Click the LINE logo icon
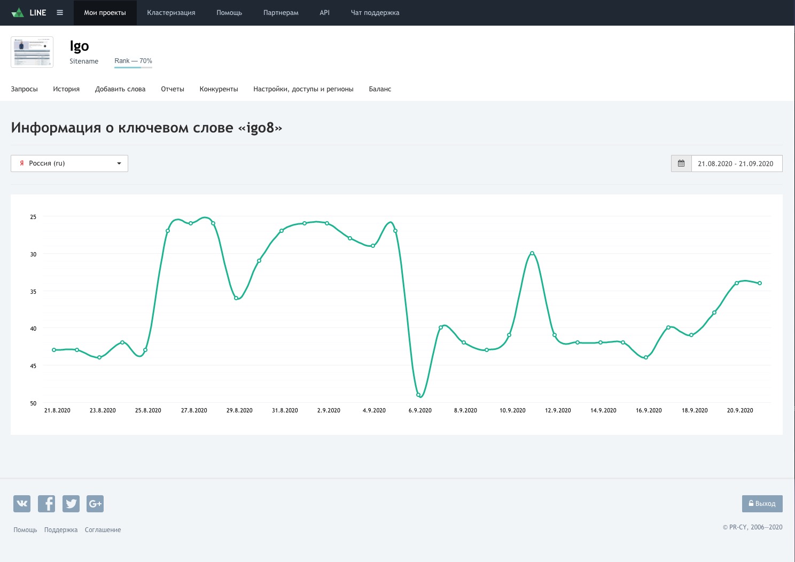The height and width of the screenshot is (562, 795). [x=18, y=13]
